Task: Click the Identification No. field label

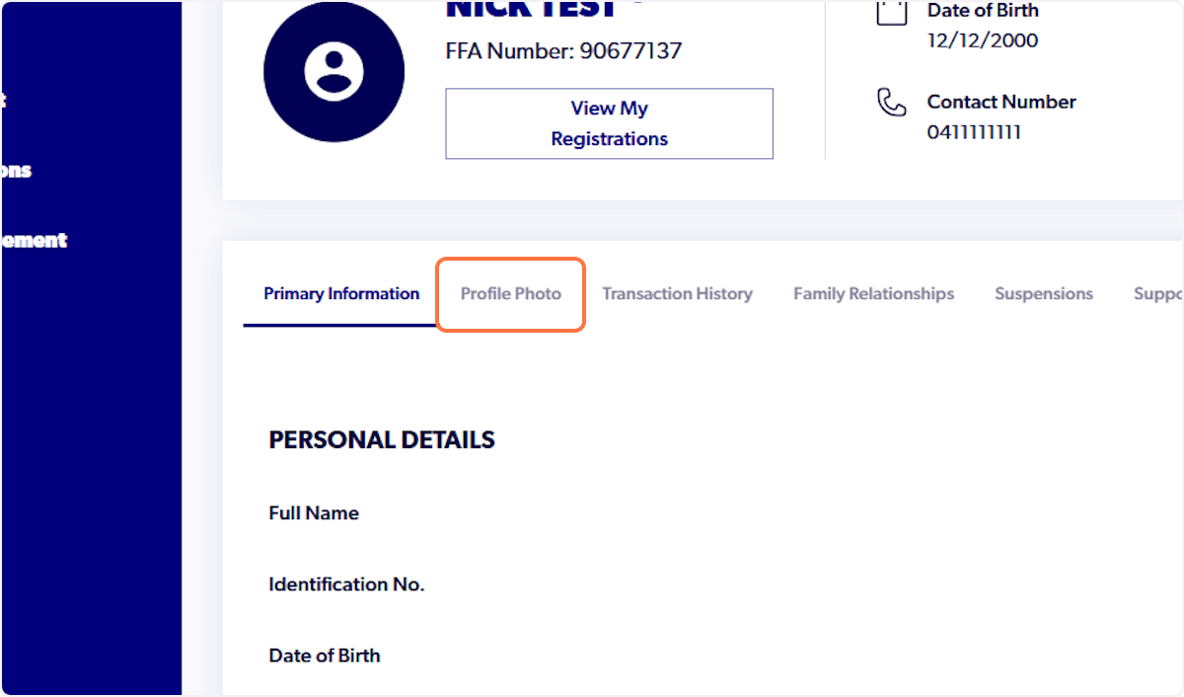Action: pyautogui.click(x=346, y=584)
